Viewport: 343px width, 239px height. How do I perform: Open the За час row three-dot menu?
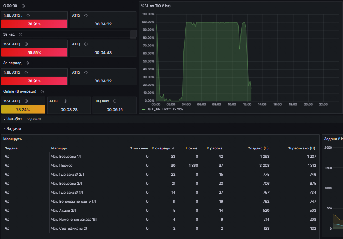(x=133, y=34)
